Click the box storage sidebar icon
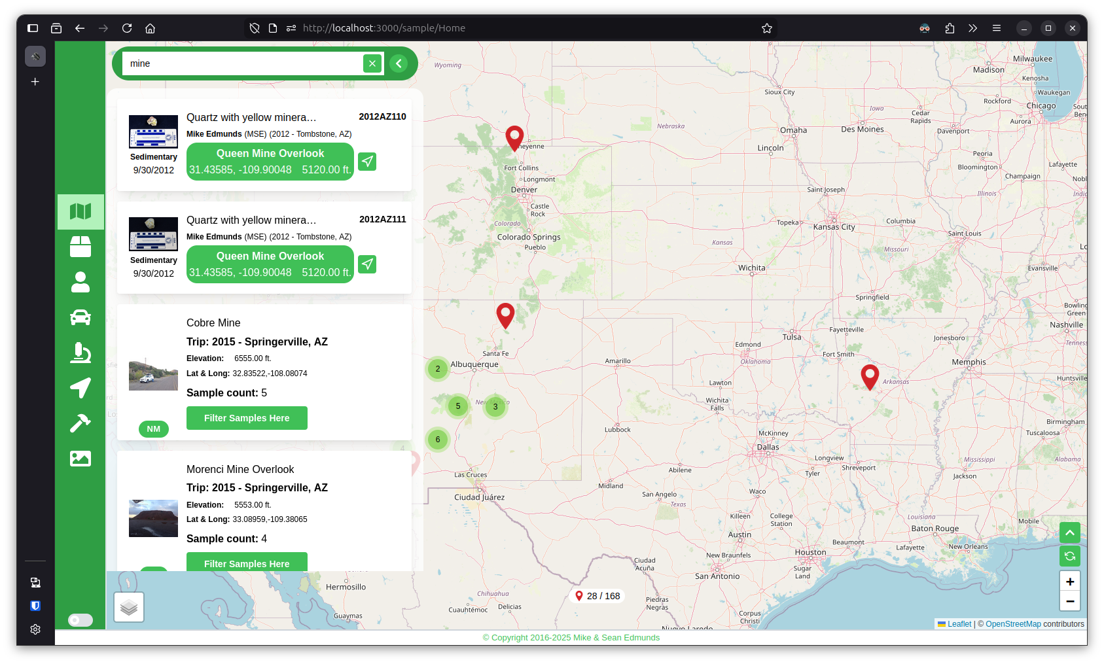This screenshot has height=664, width=1104. pyautogui.click(x=80, y=247)
